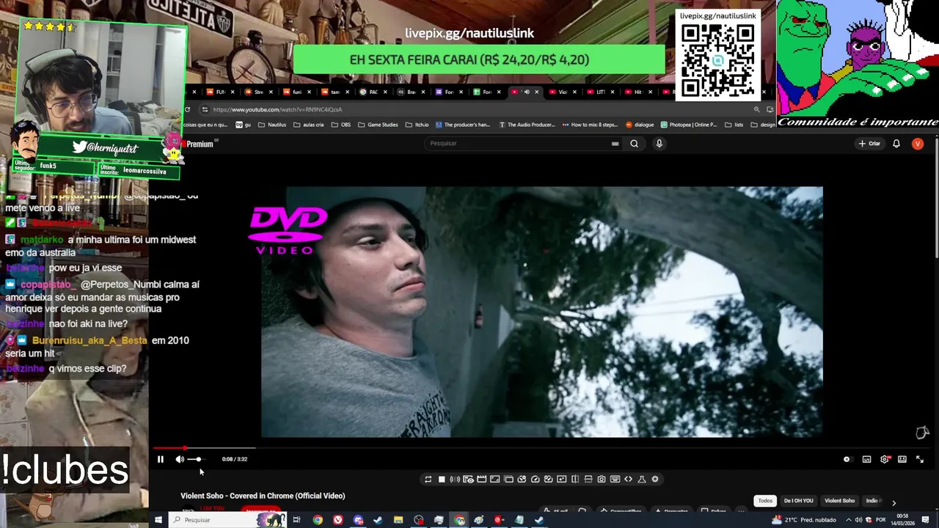The image size is (939, 528).
Task: Open the Photopea bookmark
Action: pyautogui.click(x=689, y=125)
